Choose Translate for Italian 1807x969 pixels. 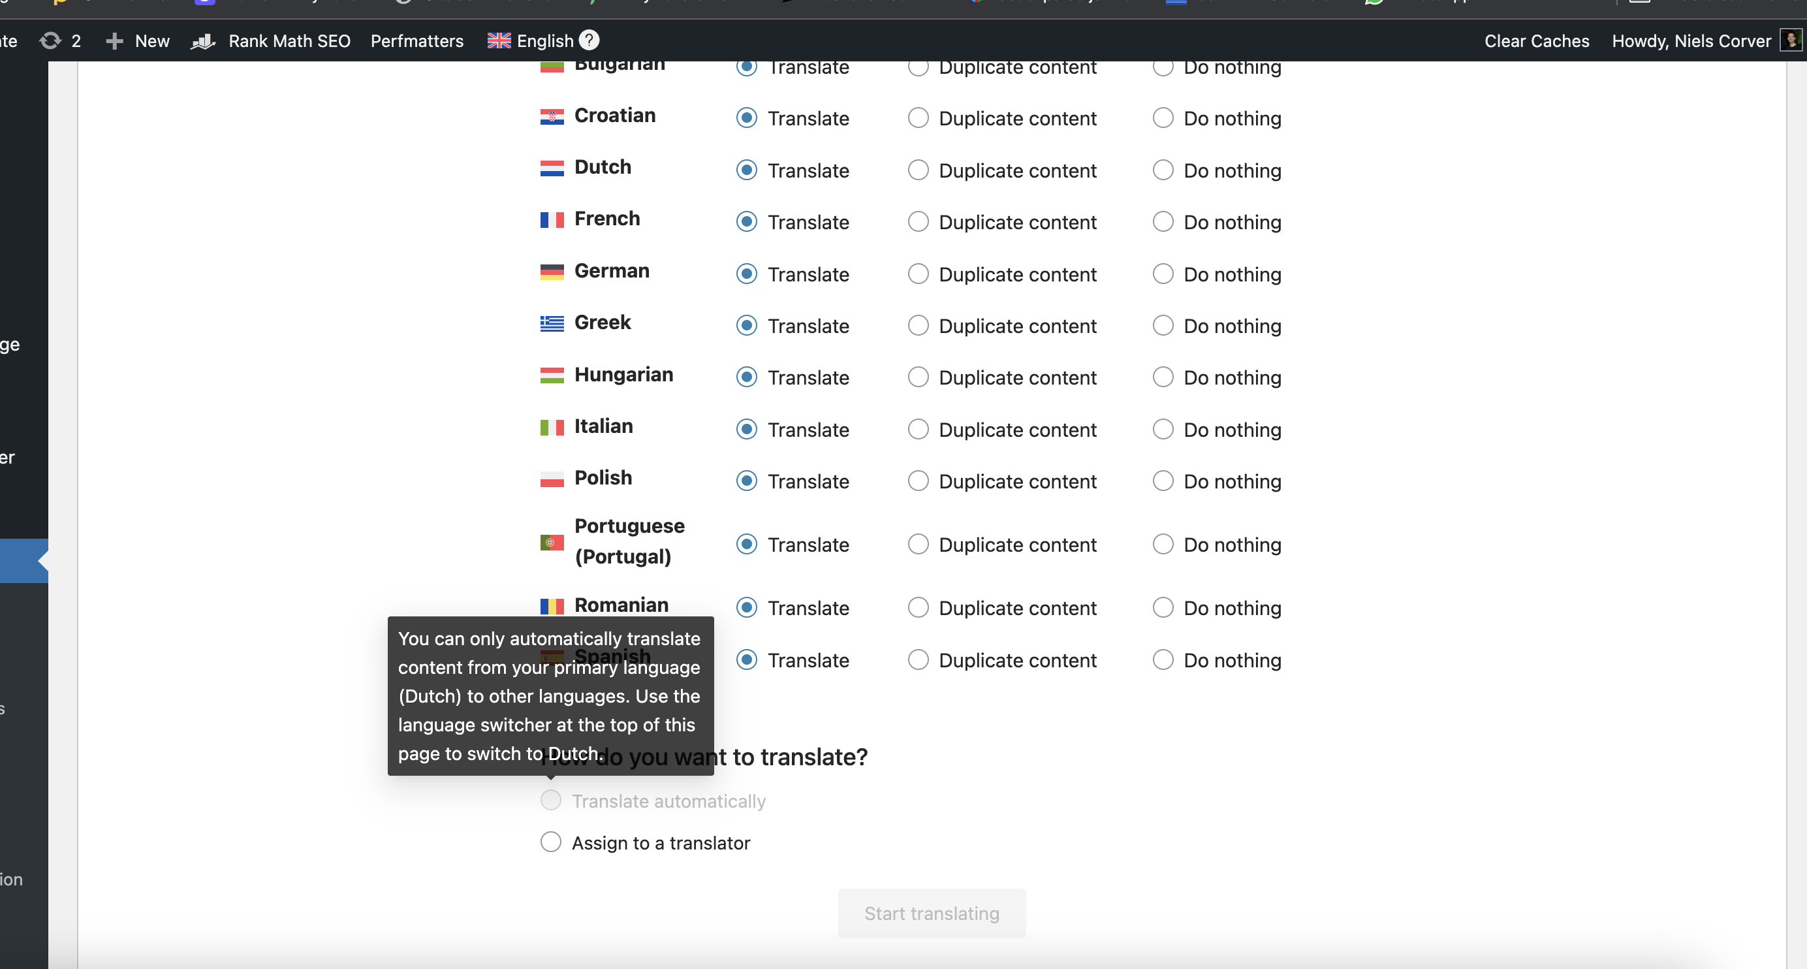click(747, 429)
